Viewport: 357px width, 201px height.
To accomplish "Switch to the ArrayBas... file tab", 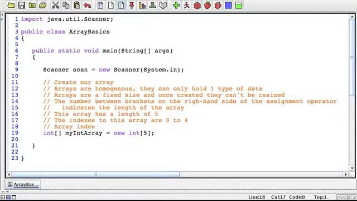I will pos(23,184).
